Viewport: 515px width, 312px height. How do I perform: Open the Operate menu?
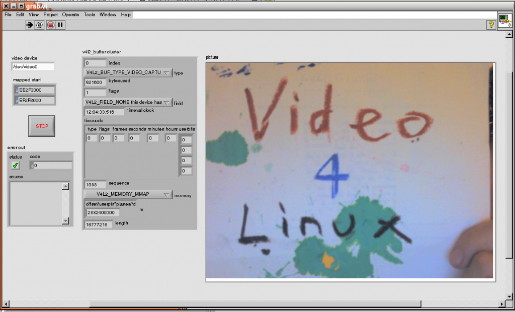(70, 15)
